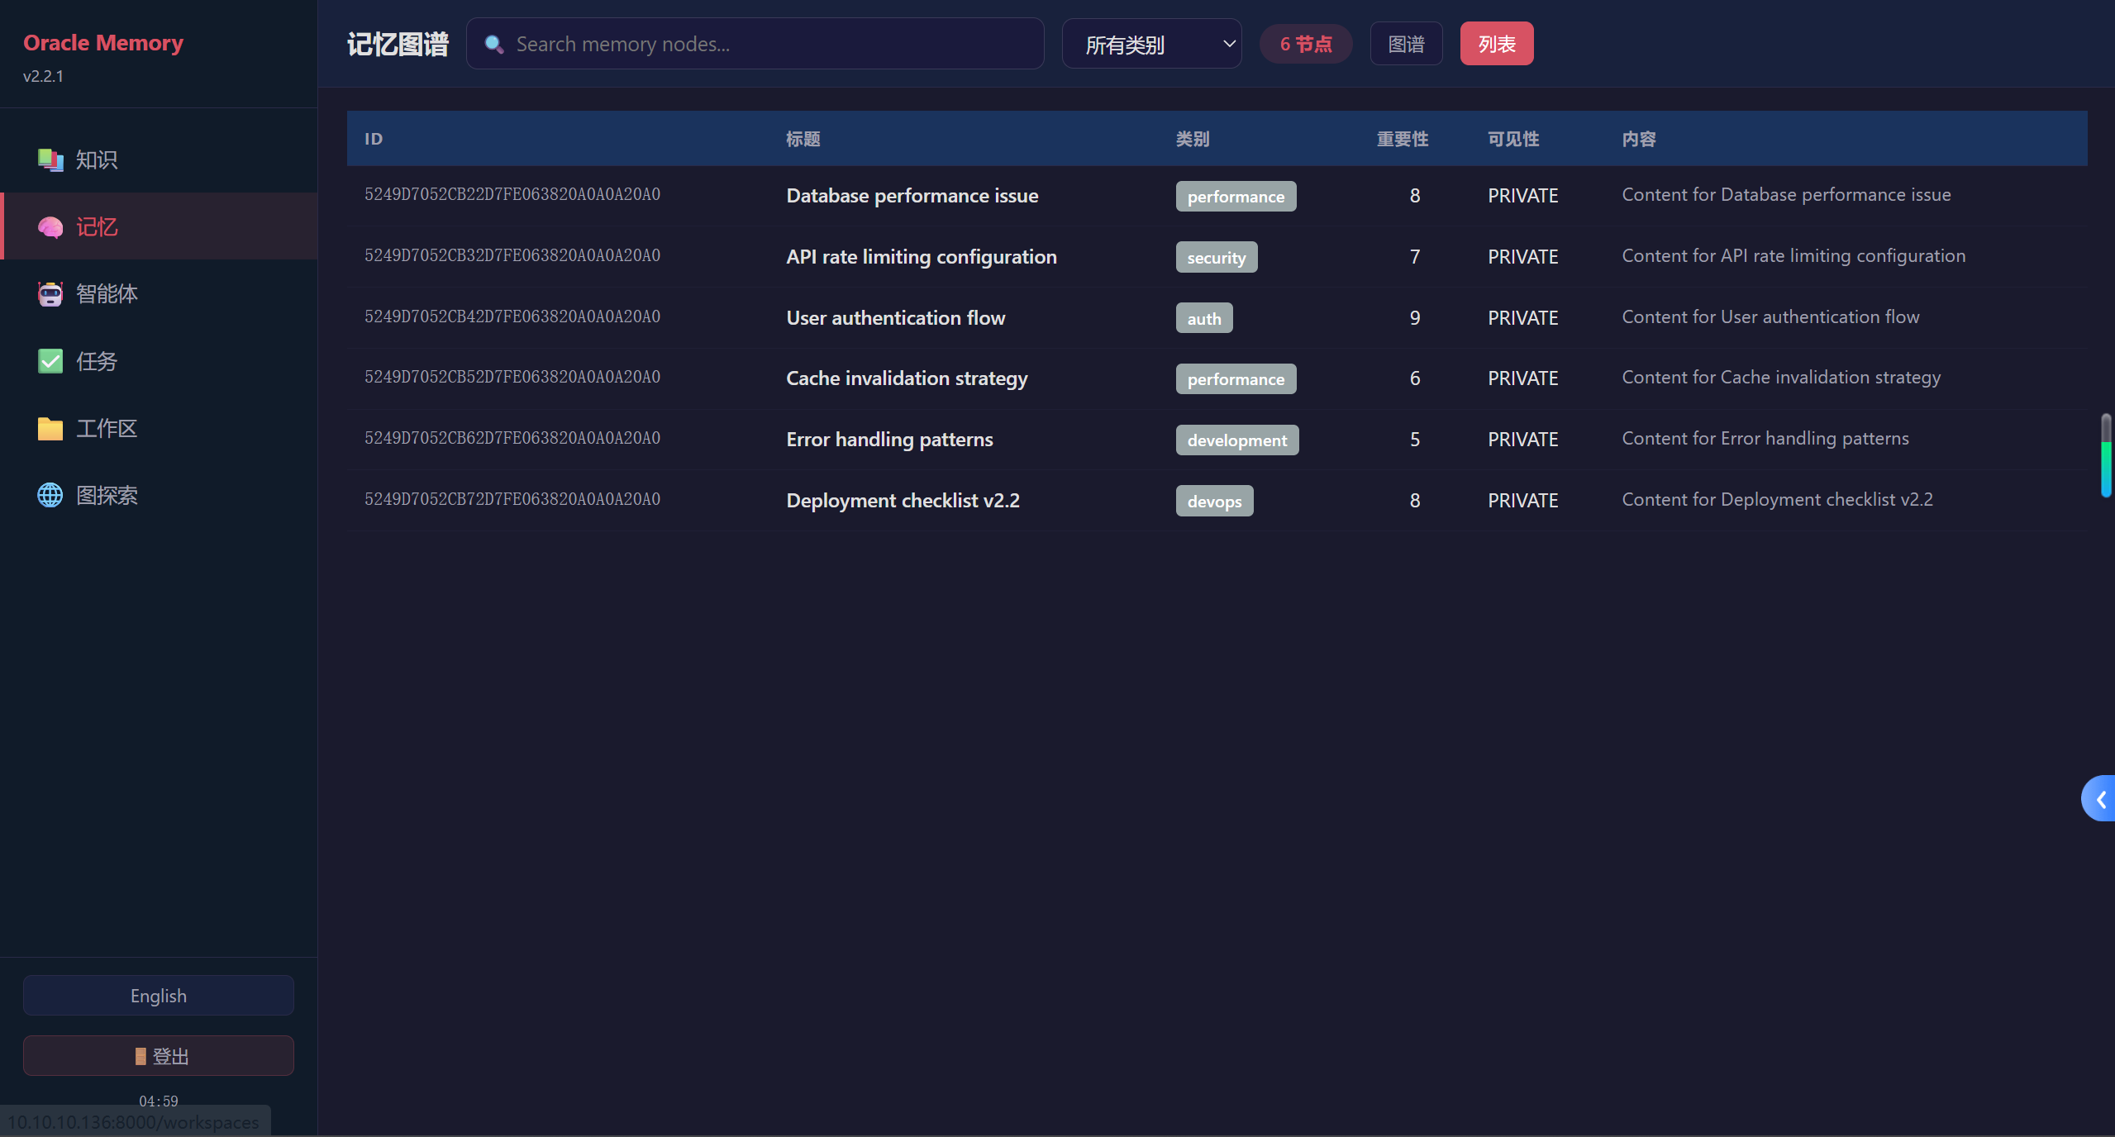The image size is (2115, 1137).
Task: Open the 任务 green checkmark icon
Action: (x=50, y=361)
